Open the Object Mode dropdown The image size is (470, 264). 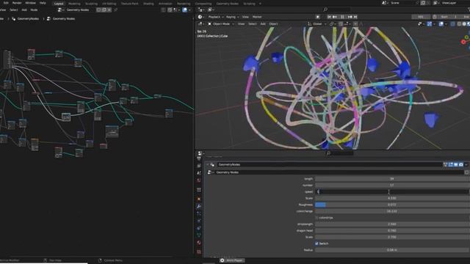tap(221, 24)
